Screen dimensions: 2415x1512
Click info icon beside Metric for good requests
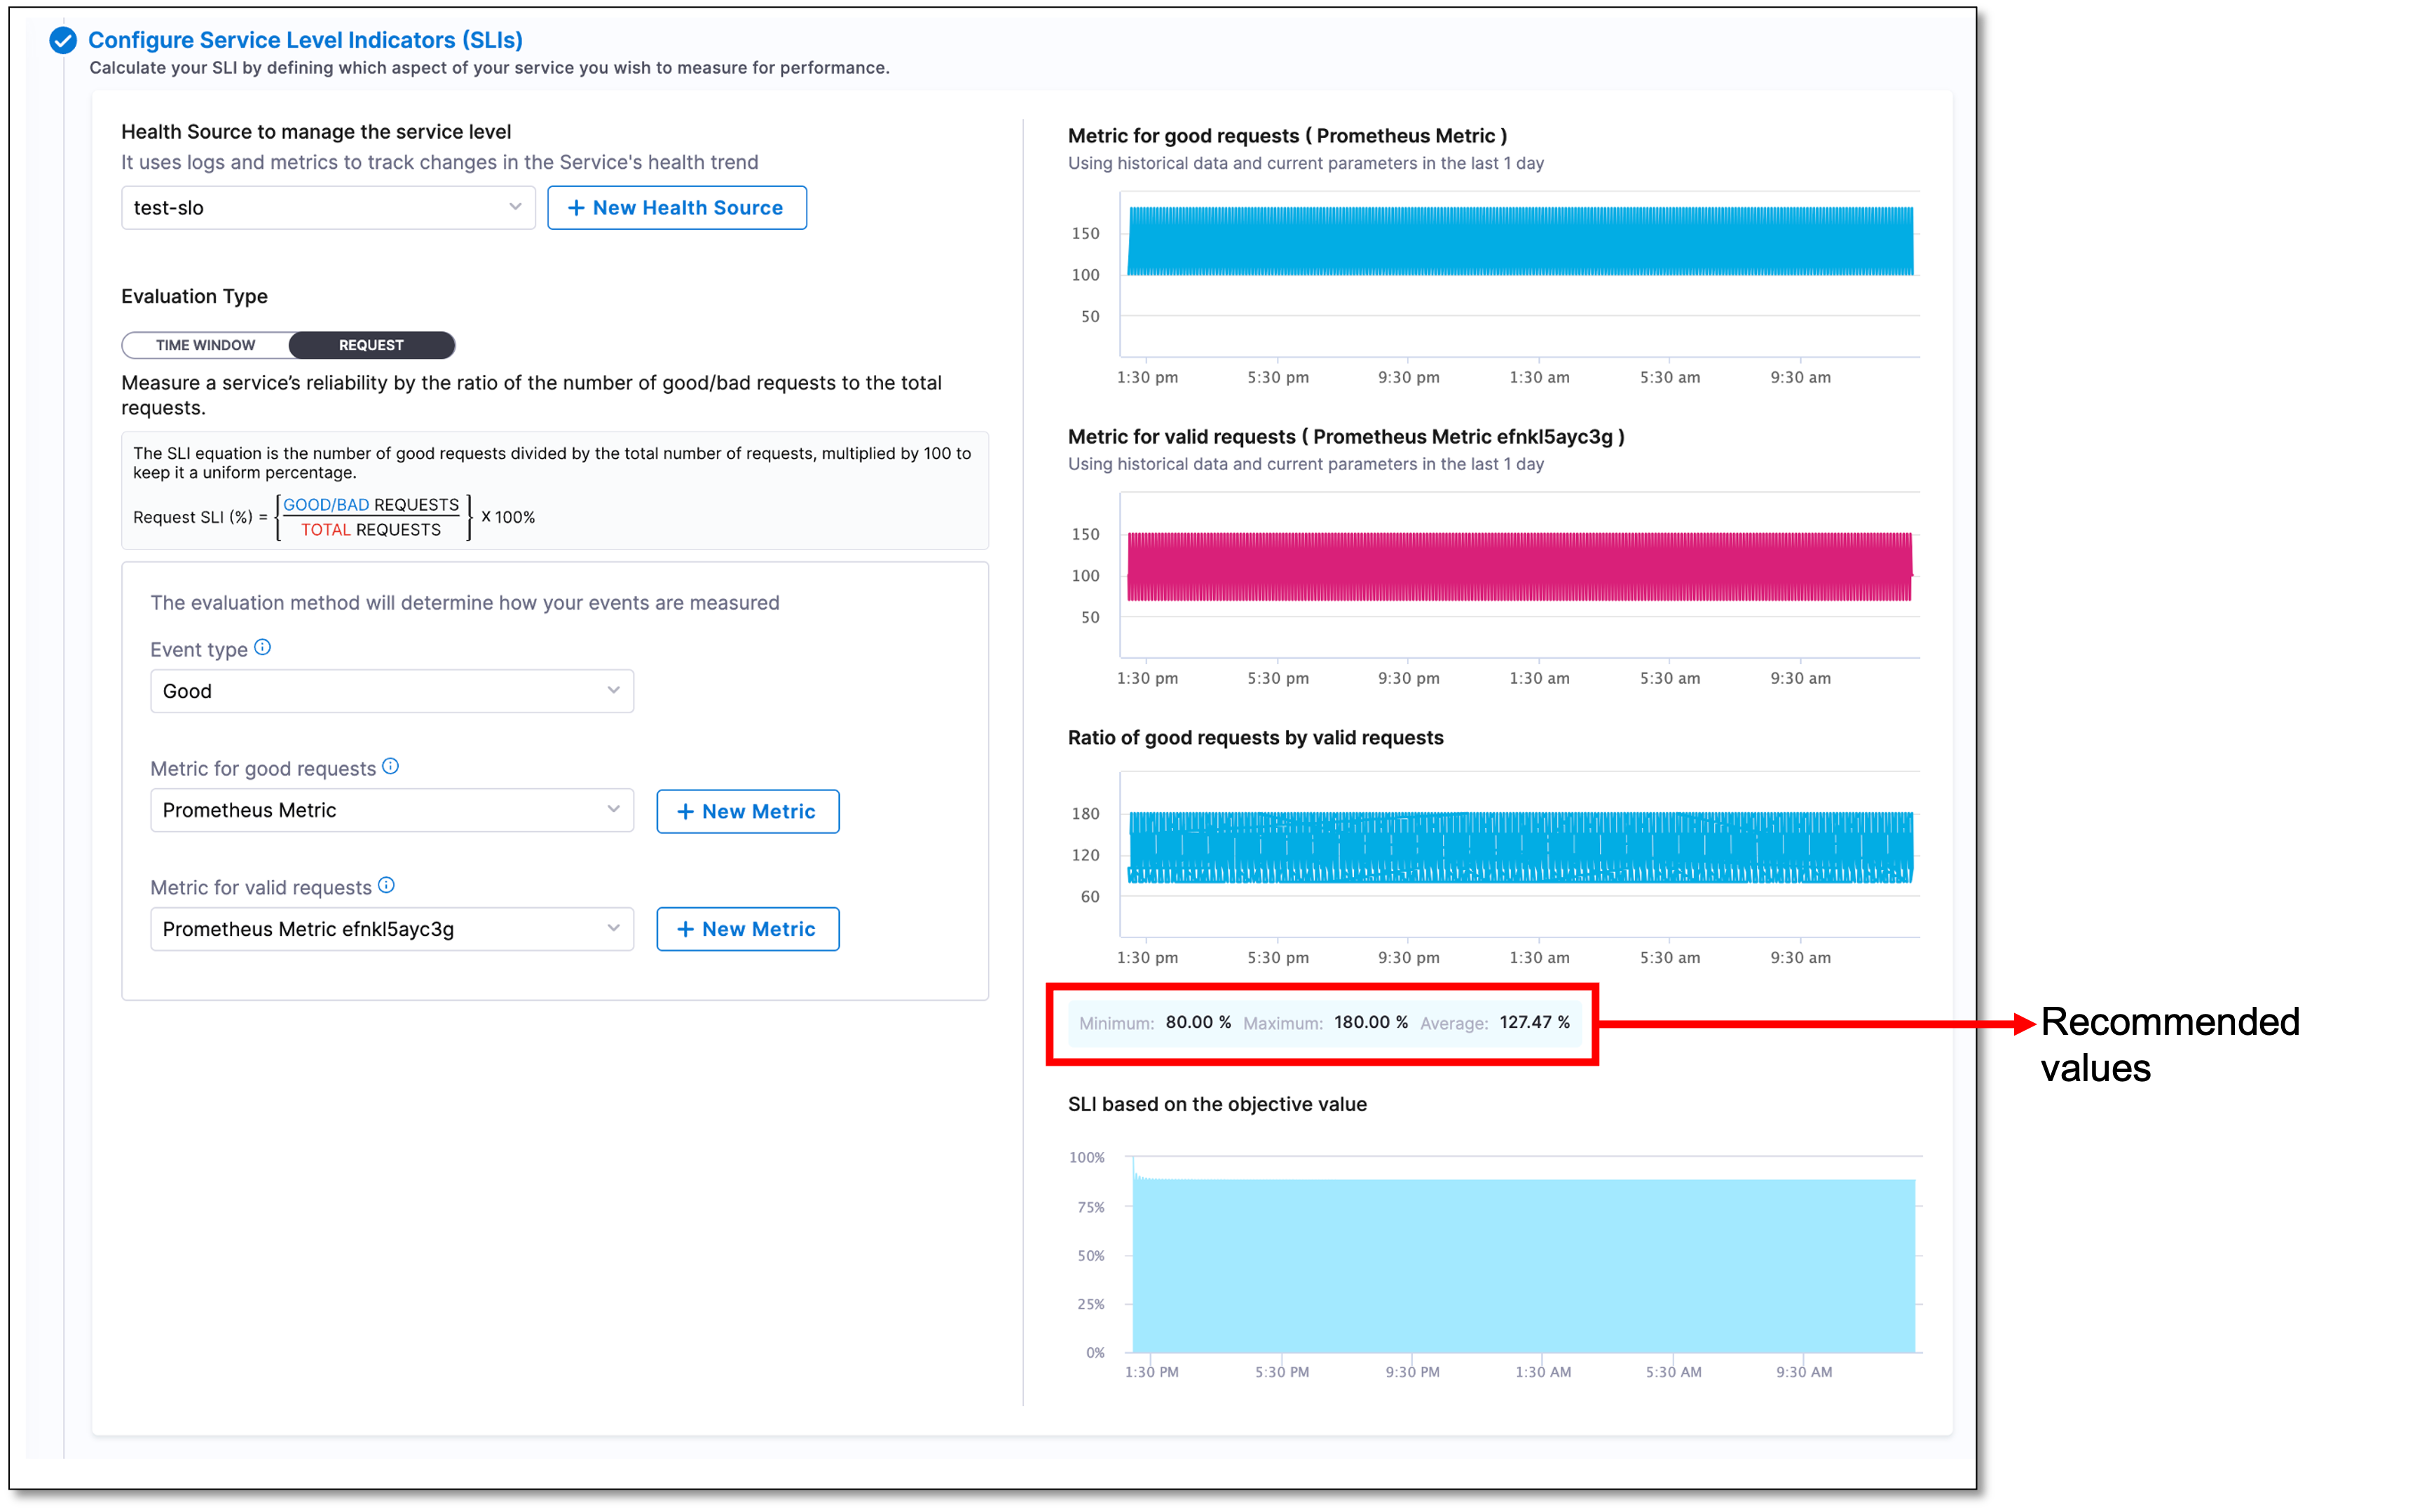click(391, 766)
